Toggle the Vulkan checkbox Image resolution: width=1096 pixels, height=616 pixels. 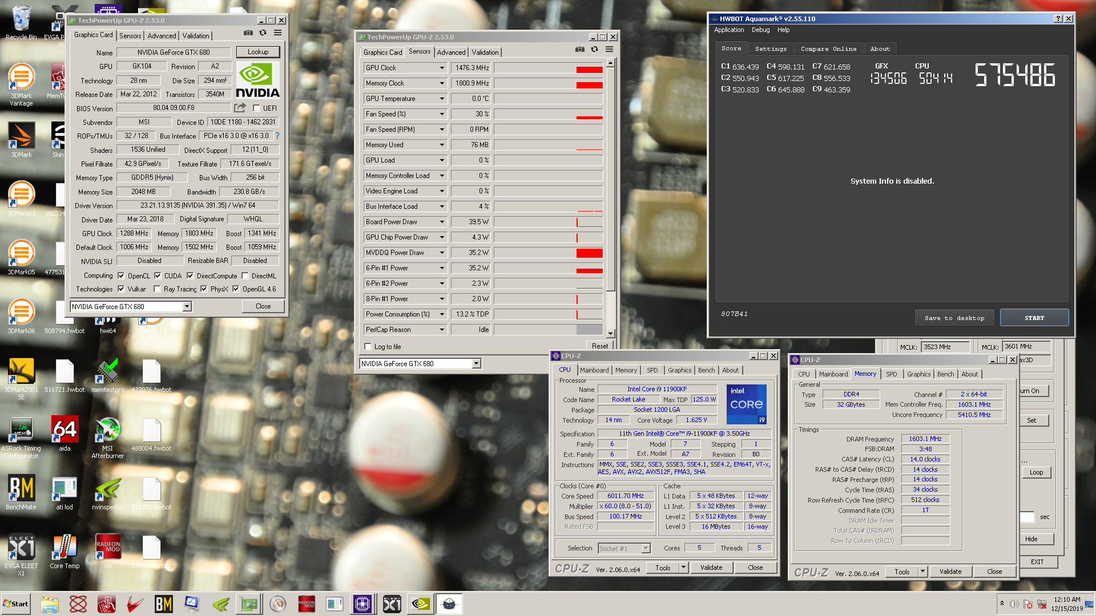(x=121, y=289)
